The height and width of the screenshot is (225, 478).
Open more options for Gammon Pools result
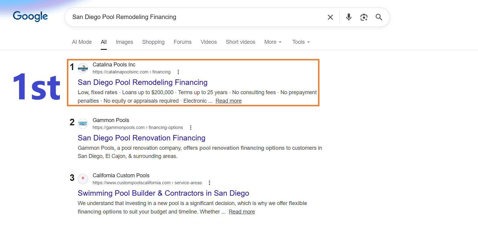pyautogui.click(x=191, y=127)
